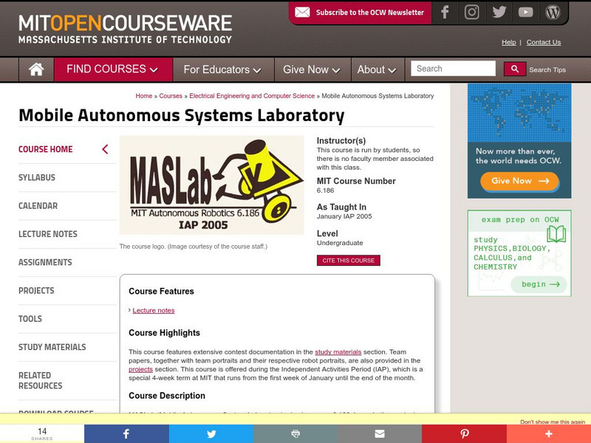Share via Facebook in bottom share bar
Viewport: 591px width, 443px height.
pos(126,433)
